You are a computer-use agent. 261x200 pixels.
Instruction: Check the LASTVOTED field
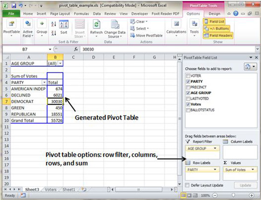188,99
